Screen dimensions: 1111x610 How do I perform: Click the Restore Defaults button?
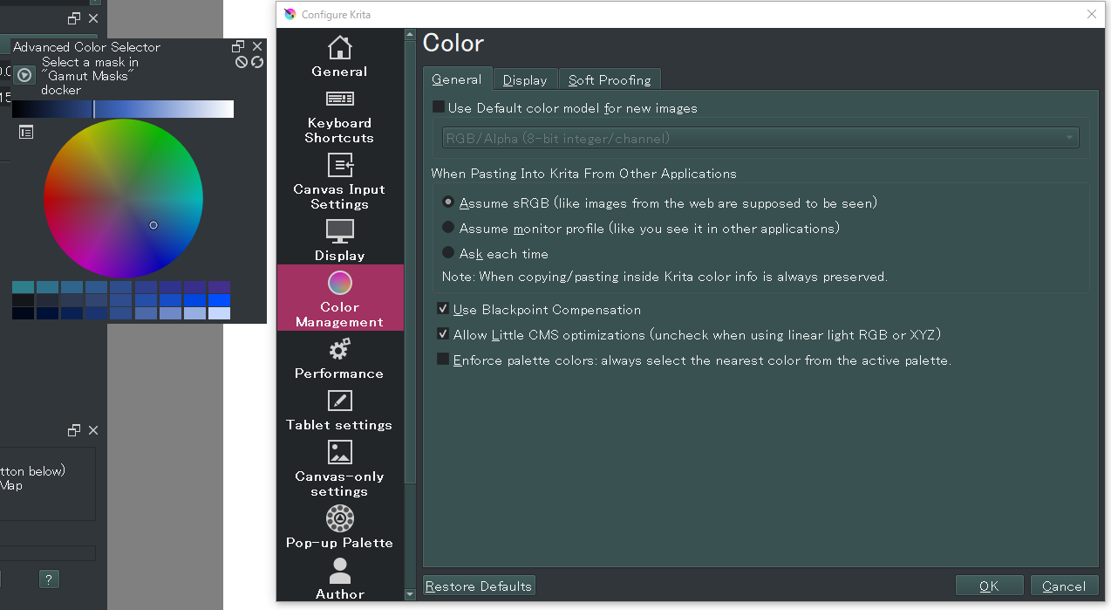[479, 586]
